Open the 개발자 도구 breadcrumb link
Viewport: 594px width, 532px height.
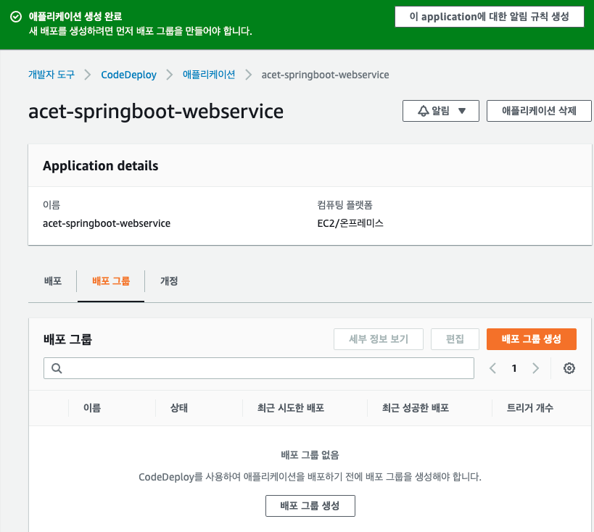(51, 75)
